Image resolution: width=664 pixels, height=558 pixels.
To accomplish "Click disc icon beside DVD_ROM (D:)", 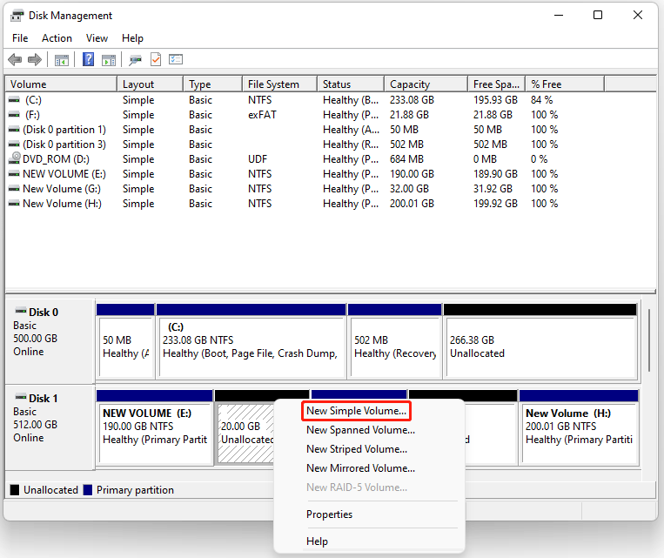I will click(x=15, y=158).
